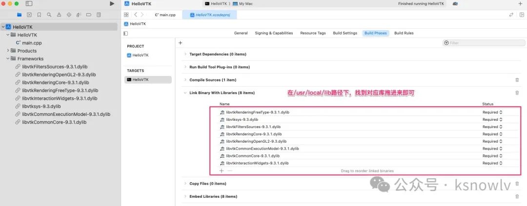527x206 pixels.
Task: Delete the Link Binary With Libraries phase
Action: click(517, 93)
